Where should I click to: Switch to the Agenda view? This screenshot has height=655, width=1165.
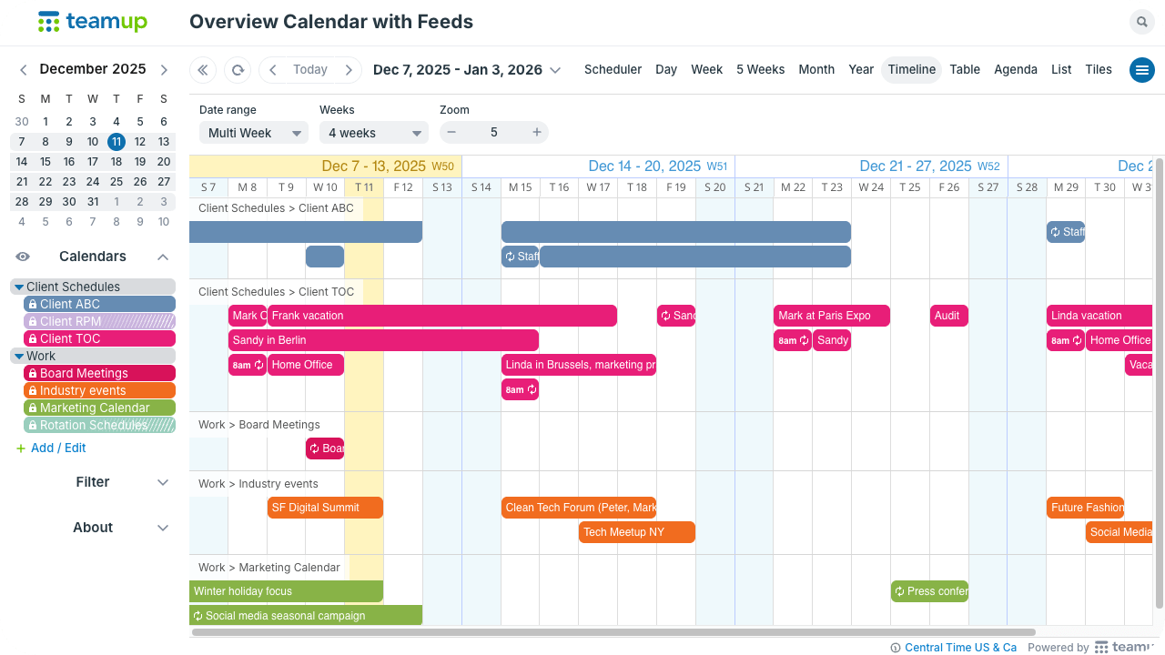(x=1015, y=70)
